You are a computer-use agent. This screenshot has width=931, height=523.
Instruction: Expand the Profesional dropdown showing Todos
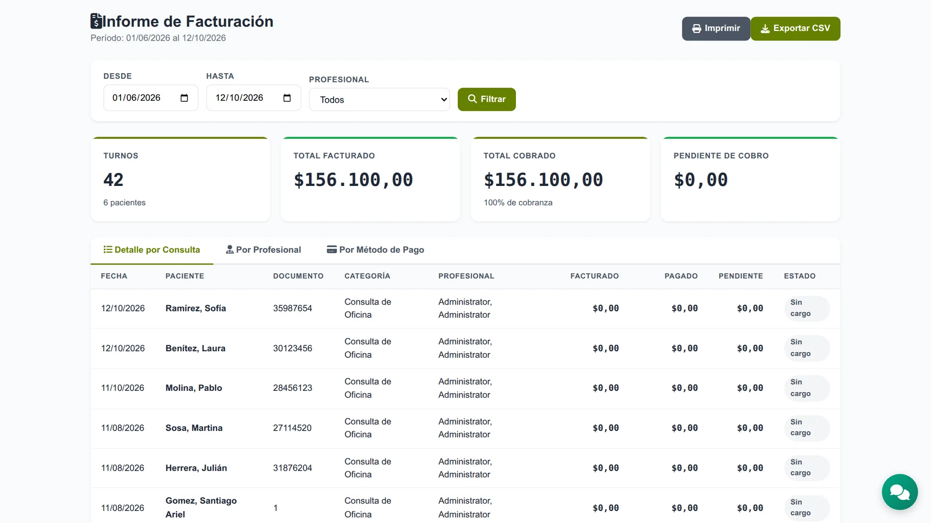coord(379,100)
